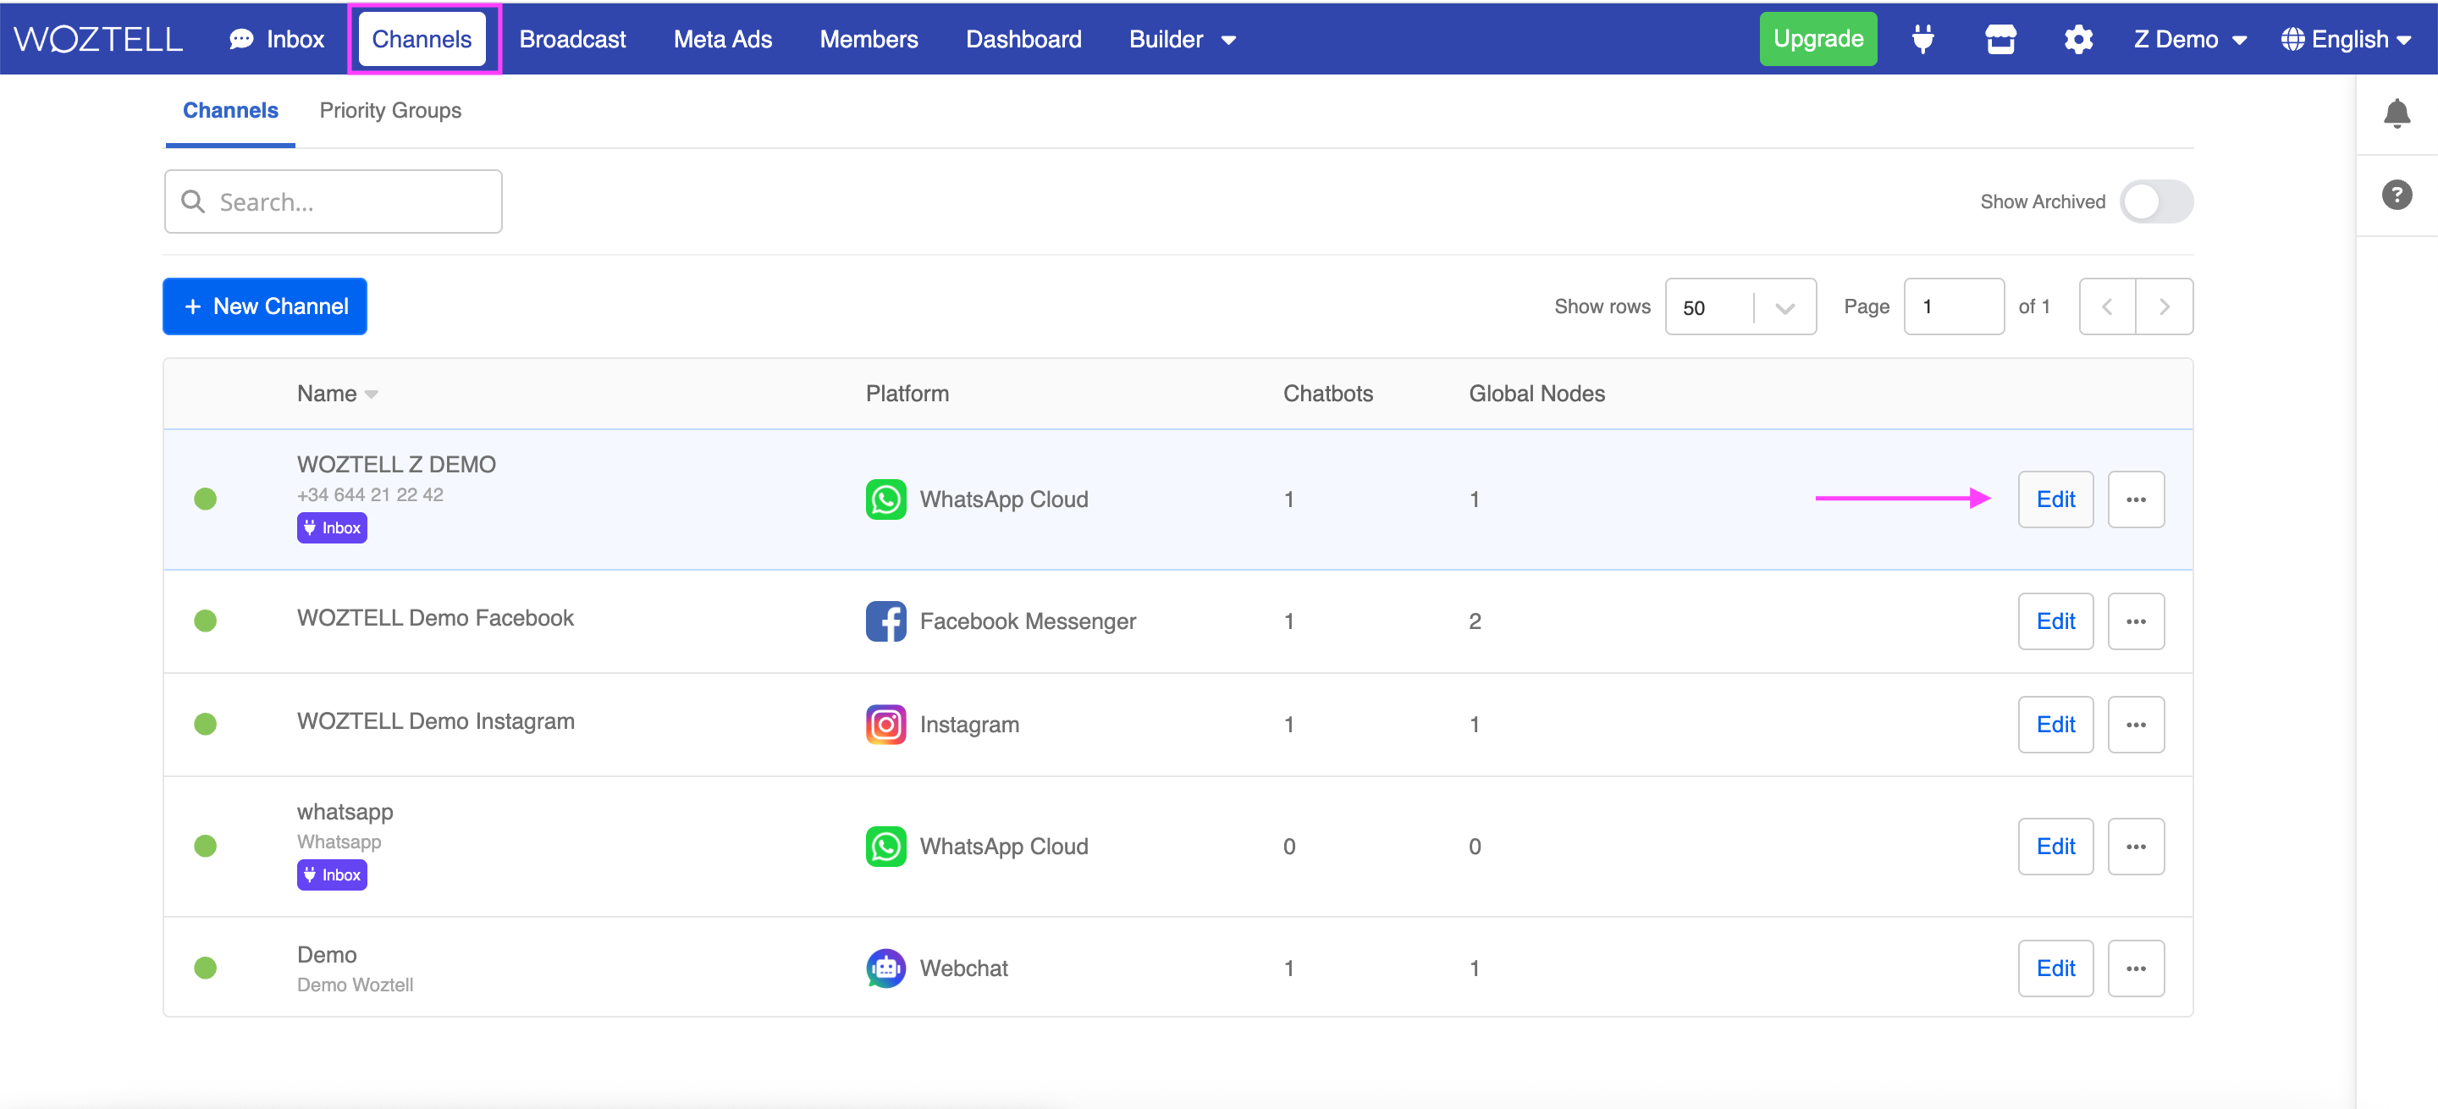Image resolution: width=2438 pixels, height=1109 pixels.
Task: Click the Facebook Messenger platform icon
Action: (885, 621)
